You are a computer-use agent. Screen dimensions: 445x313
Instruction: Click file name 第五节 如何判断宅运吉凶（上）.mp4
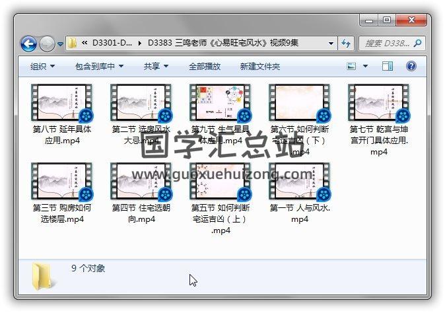(x=221, y=219)
